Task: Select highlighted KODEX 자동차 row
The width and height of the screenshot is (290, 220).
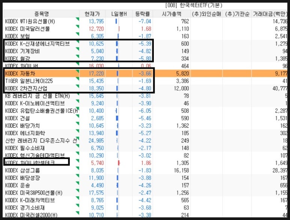Action: pyautogui.click(x=145, y=73)
